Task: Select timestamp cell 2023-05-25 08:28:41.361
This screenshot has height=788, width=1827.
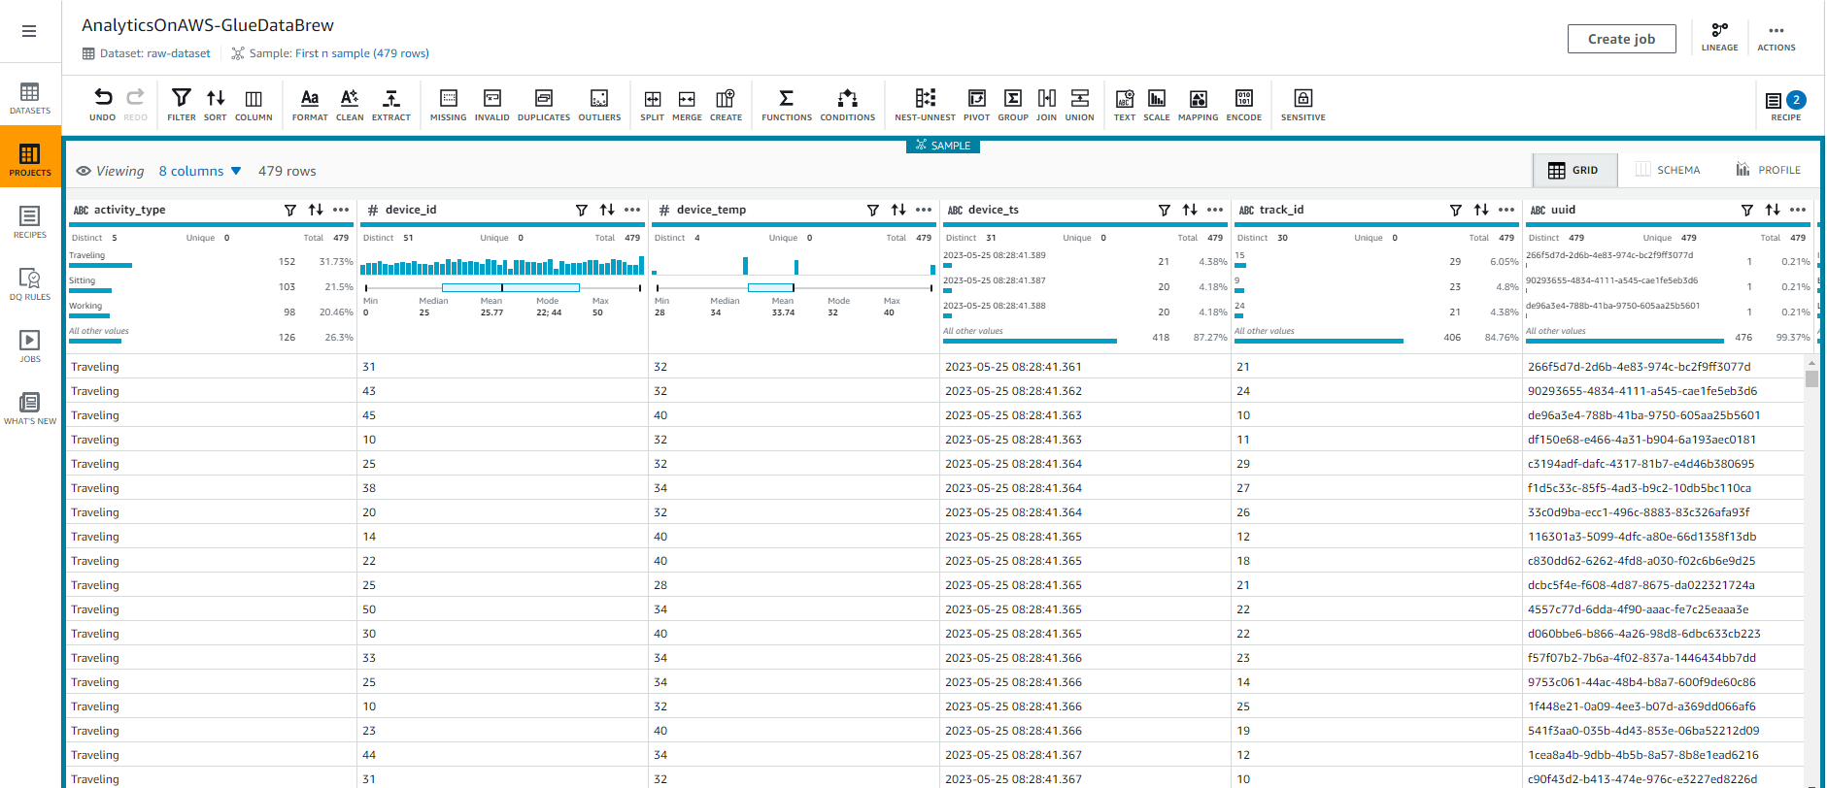Action: click(1013, 367)
